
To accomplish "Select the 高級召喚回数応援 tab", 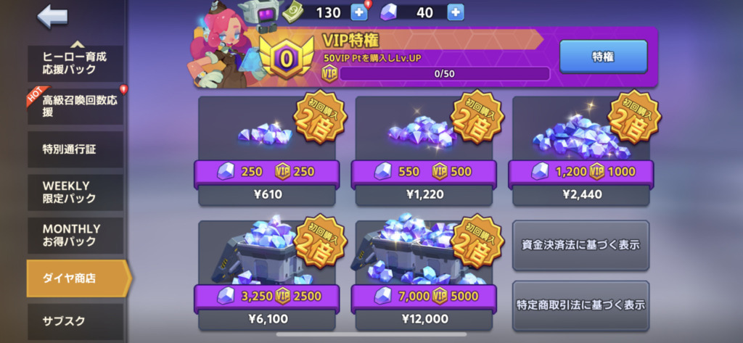I will click(x=75, y=106).
